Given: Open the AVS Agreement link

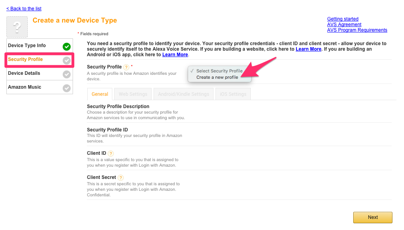Looking at the screenshot, I should [x=344, y=25].
